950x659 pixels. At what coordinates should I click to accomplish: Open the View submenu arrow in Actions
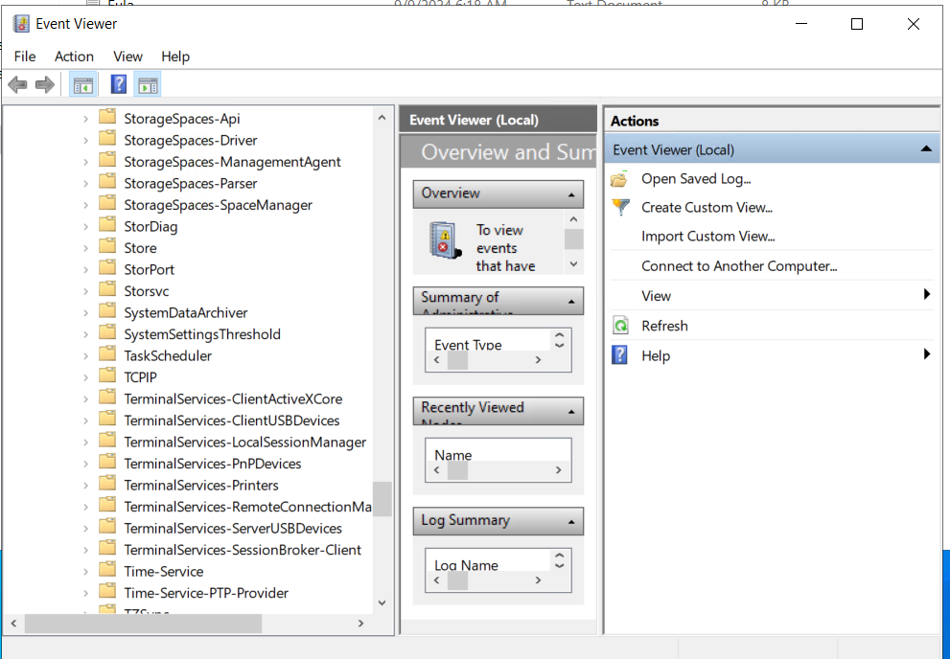point(926,294)
